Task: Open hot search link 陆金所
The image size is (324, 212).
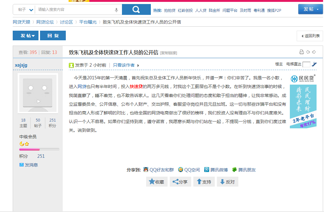Action: point(214,10)
